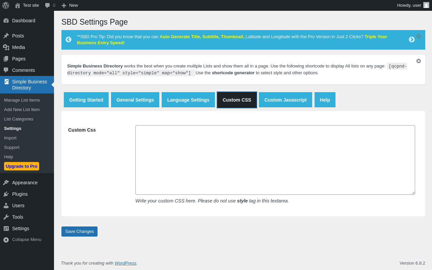Show previous pro tip with left arrow
432x270 pixels.
69,39
